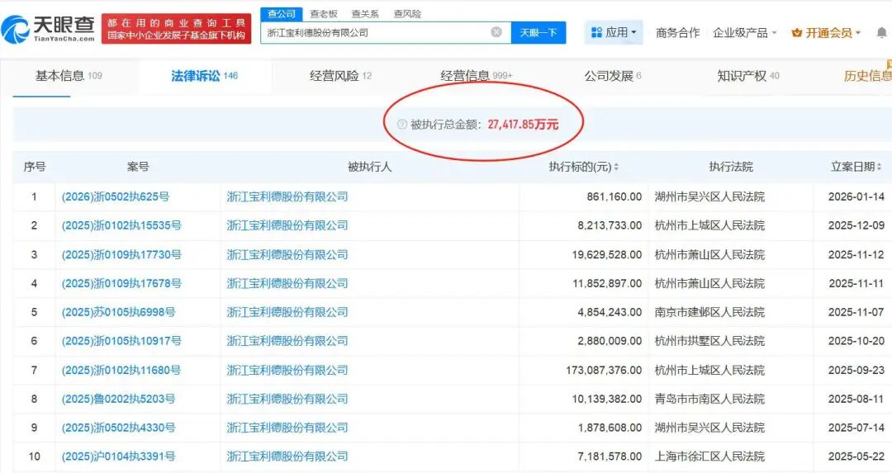This screenshot has height=473, width=892.
Task: Sort by 执行标的(元) arrows
Action: coord(616,167)
